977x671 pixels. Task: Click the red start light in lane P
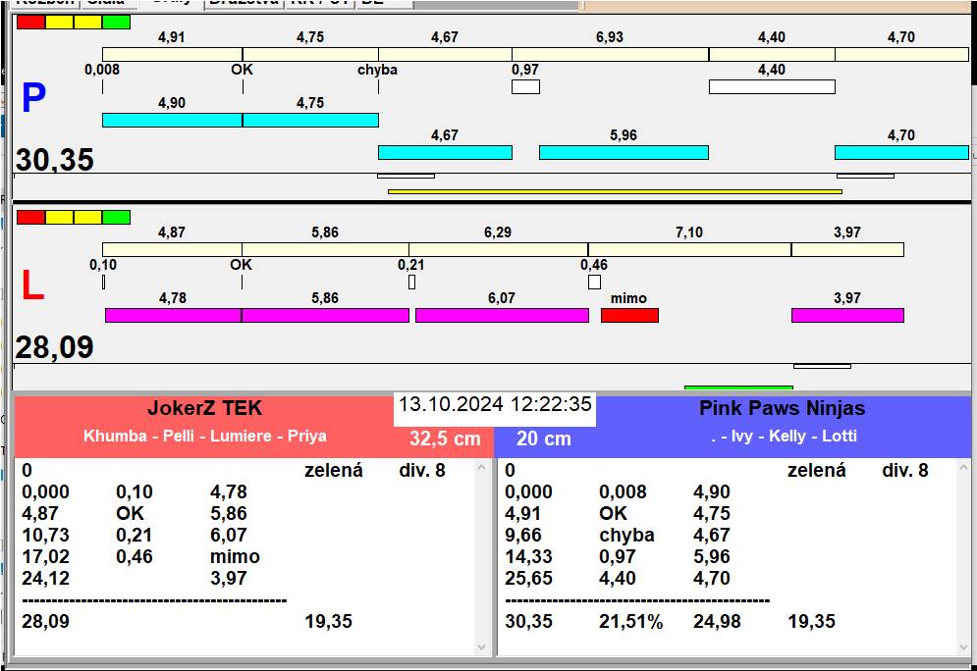[30, 22]
